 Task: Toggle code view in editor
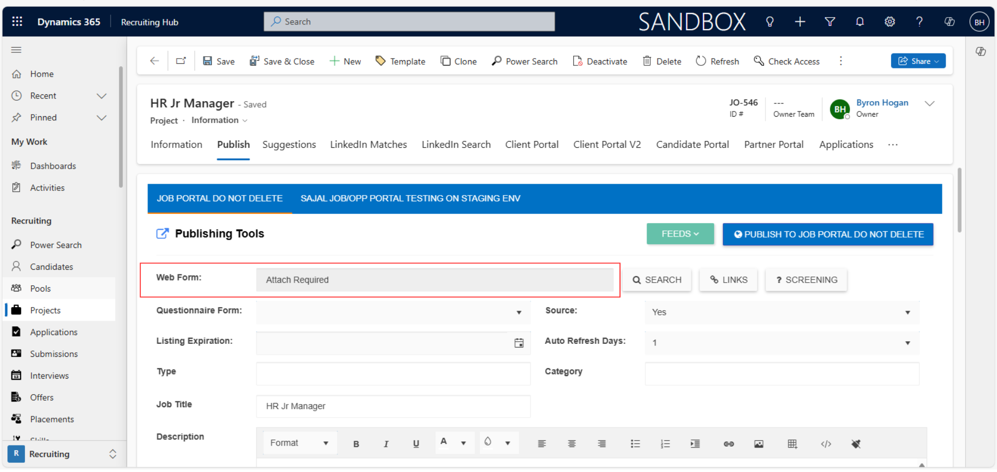826,444
